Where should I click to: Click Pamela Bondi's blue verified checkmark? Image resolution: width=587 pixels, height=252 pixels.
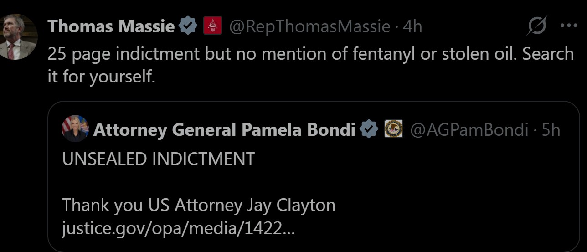tap(369, 130)
